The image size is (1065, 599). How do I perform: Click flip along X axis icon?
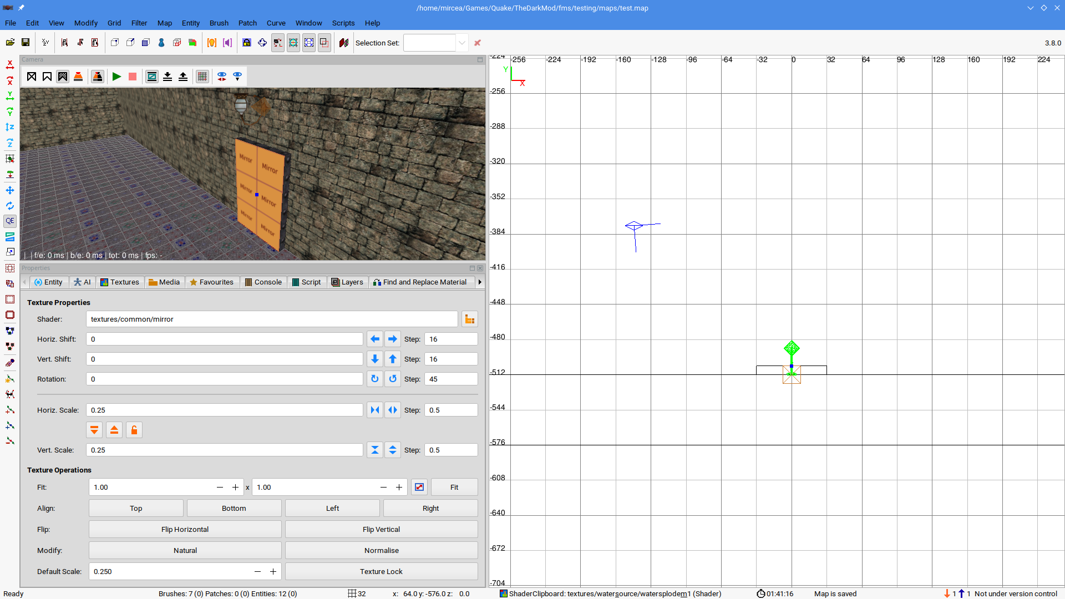(x=10, y=65)
